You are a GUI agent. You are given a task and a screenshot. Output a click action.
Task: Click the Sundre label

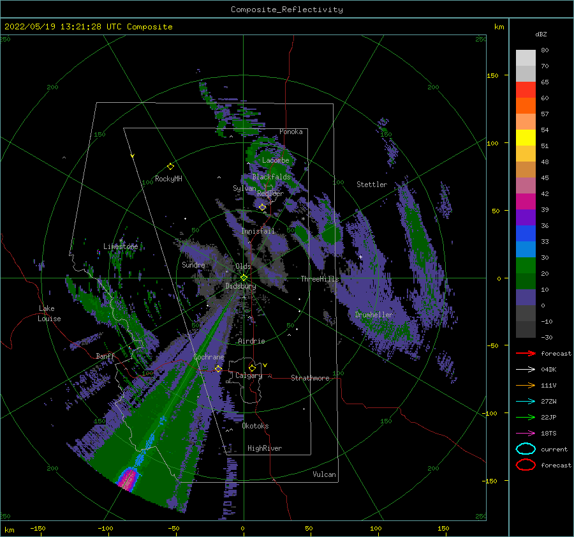click(193, 265)
